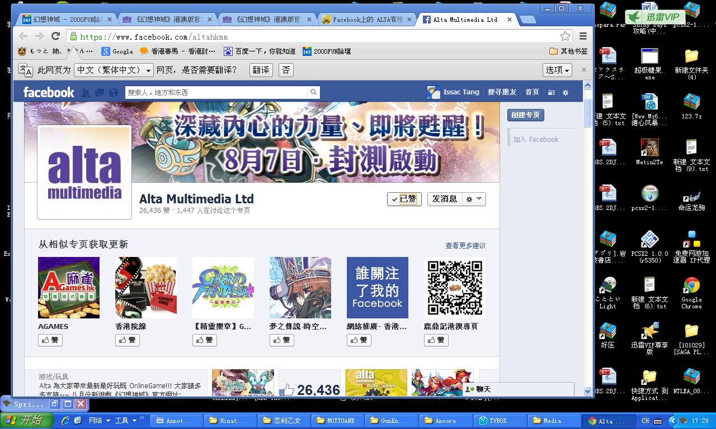Viewport: 716px width, 429px height.
Task: Click the browser address bar URL
Action: click(154, 37)
